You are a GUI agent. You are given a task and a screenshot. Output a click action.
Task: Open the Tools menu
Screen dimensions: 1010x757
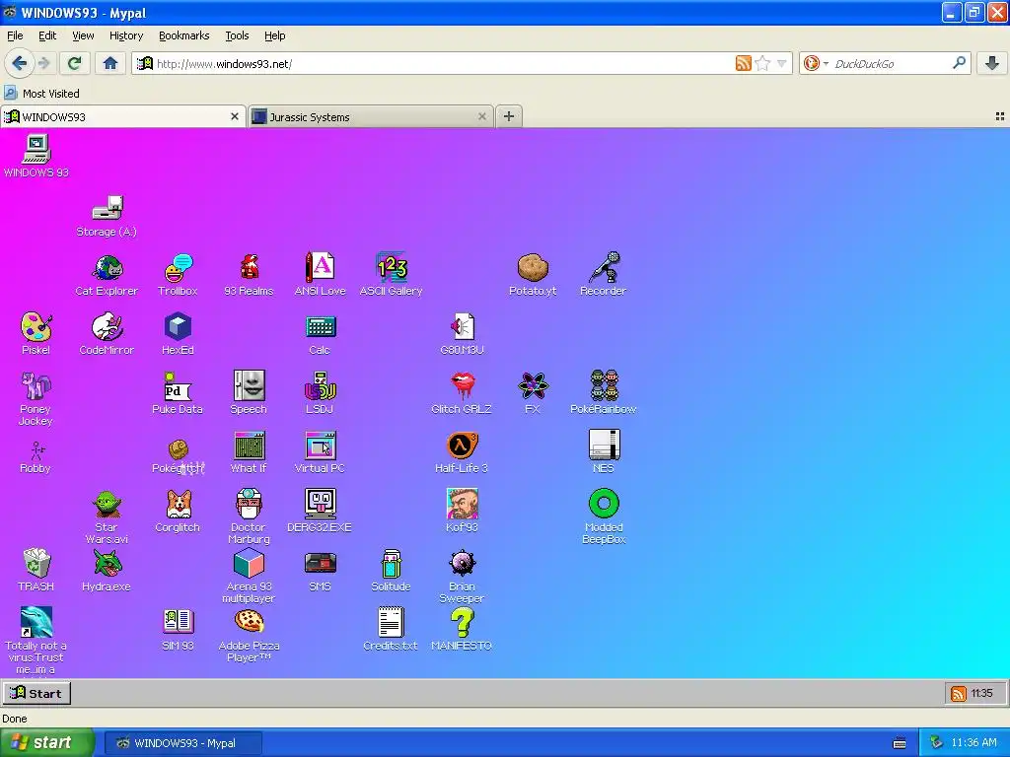(237, 35)
